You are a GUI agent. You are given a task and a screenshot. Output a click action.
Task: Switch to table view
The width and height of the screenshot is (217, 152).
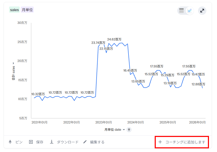(x=182, y=11)
